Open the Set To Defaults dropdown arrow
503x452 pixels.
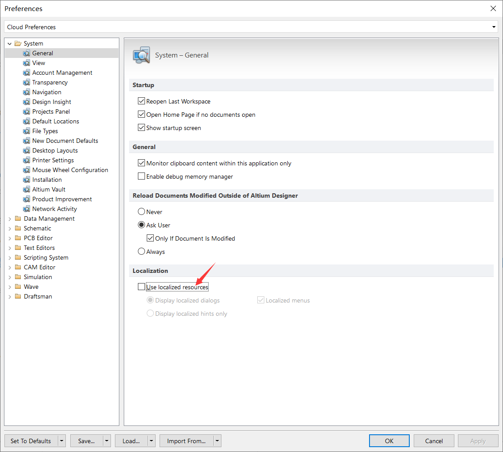coord(62,441)
